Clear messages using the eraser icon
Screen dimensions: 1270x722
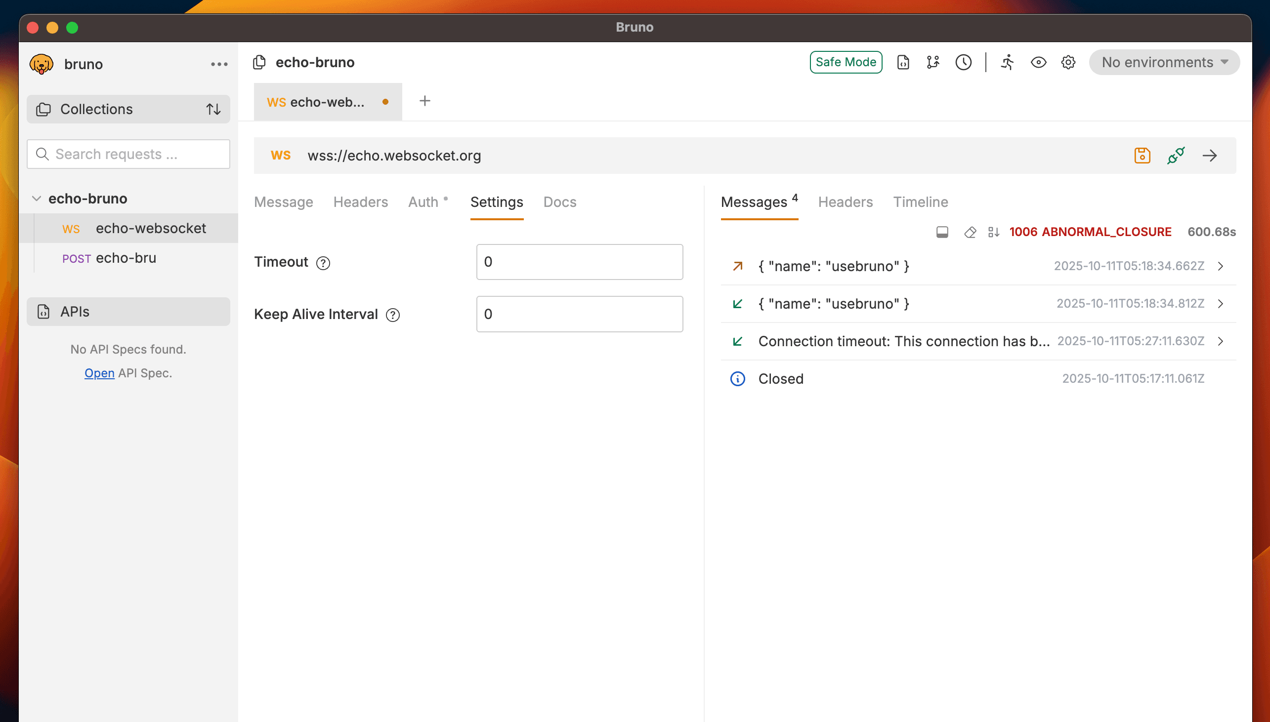click(x=970, y=232)
